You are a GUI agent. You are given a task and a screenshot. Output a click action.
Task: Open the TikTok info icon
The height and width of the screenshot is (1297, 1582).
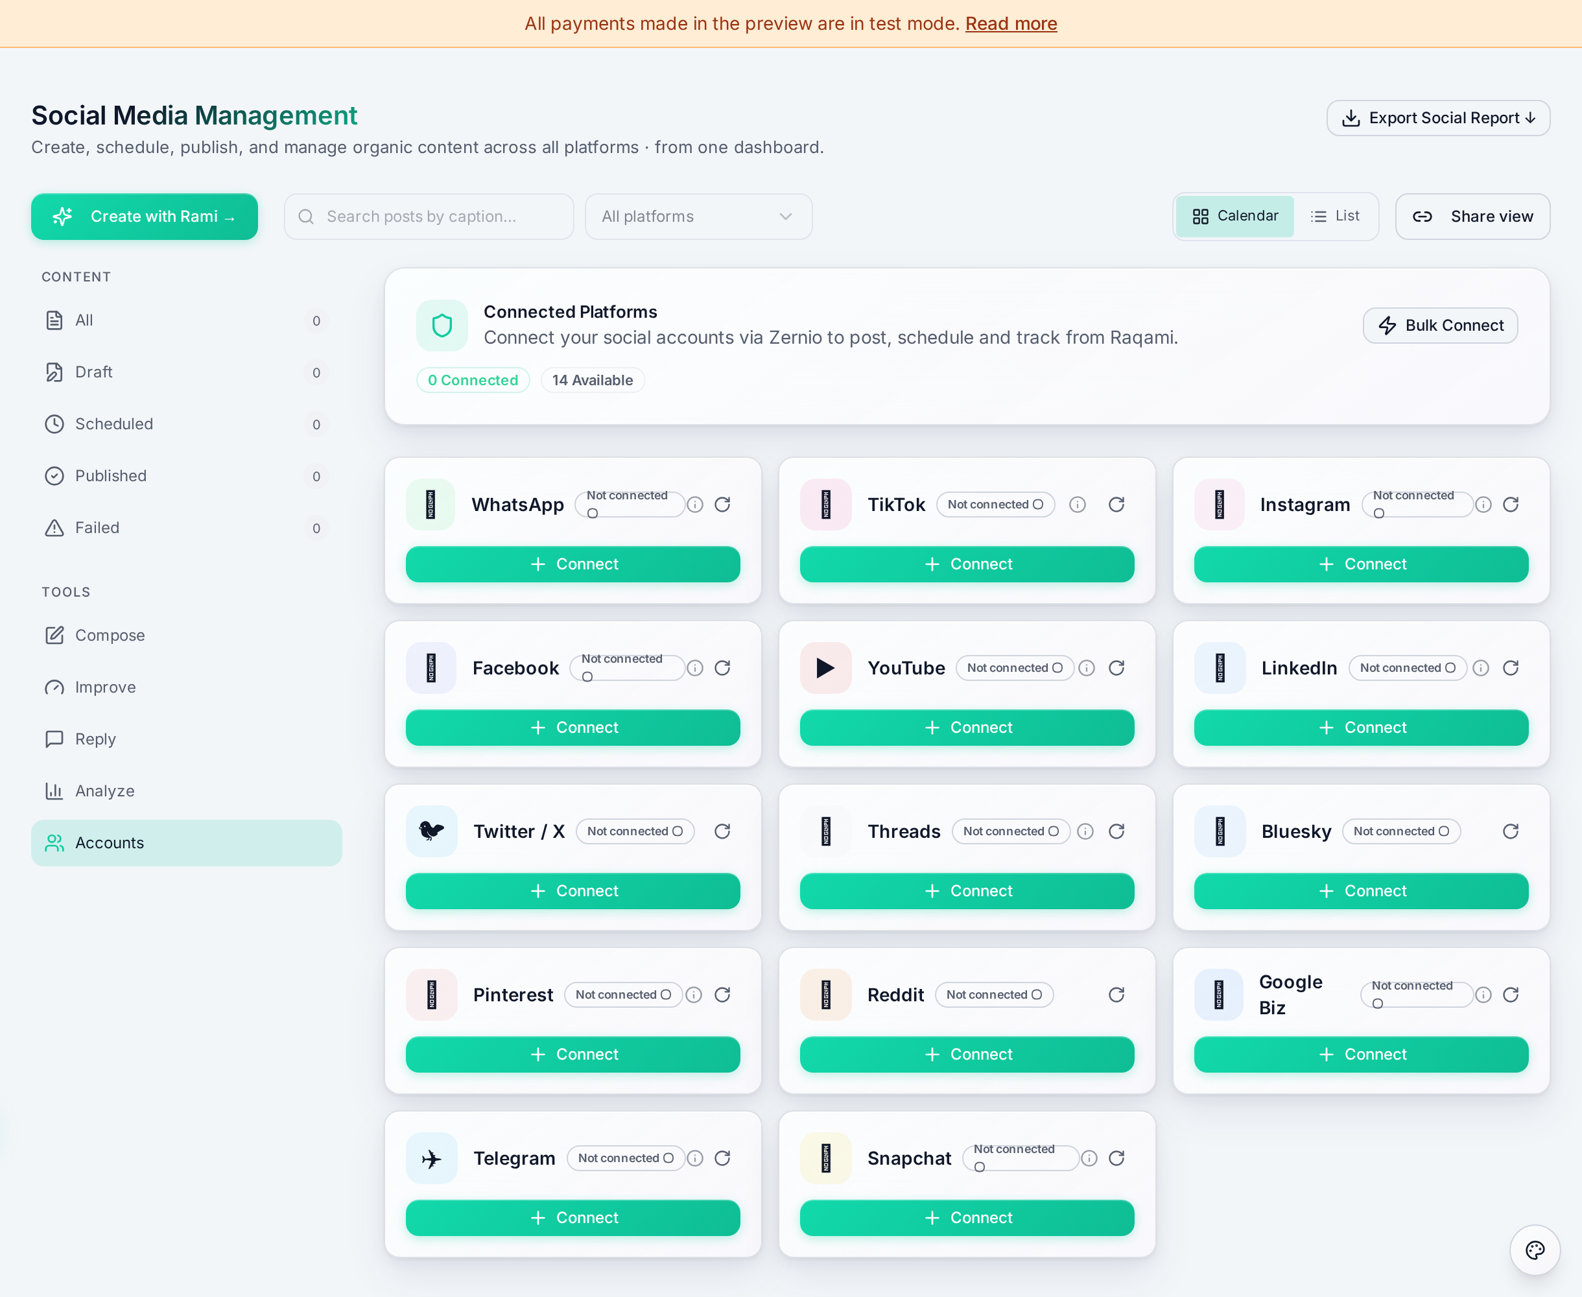1077,505
